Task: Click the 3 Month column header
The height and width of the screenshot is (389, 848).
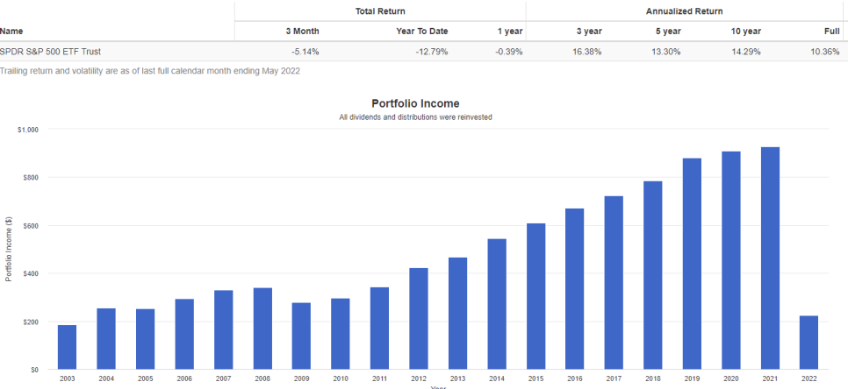Action: (x=302, y=32)
